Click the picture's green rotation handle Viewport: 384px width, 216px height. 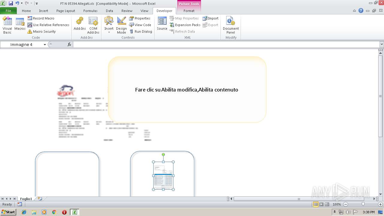point(163,155)
